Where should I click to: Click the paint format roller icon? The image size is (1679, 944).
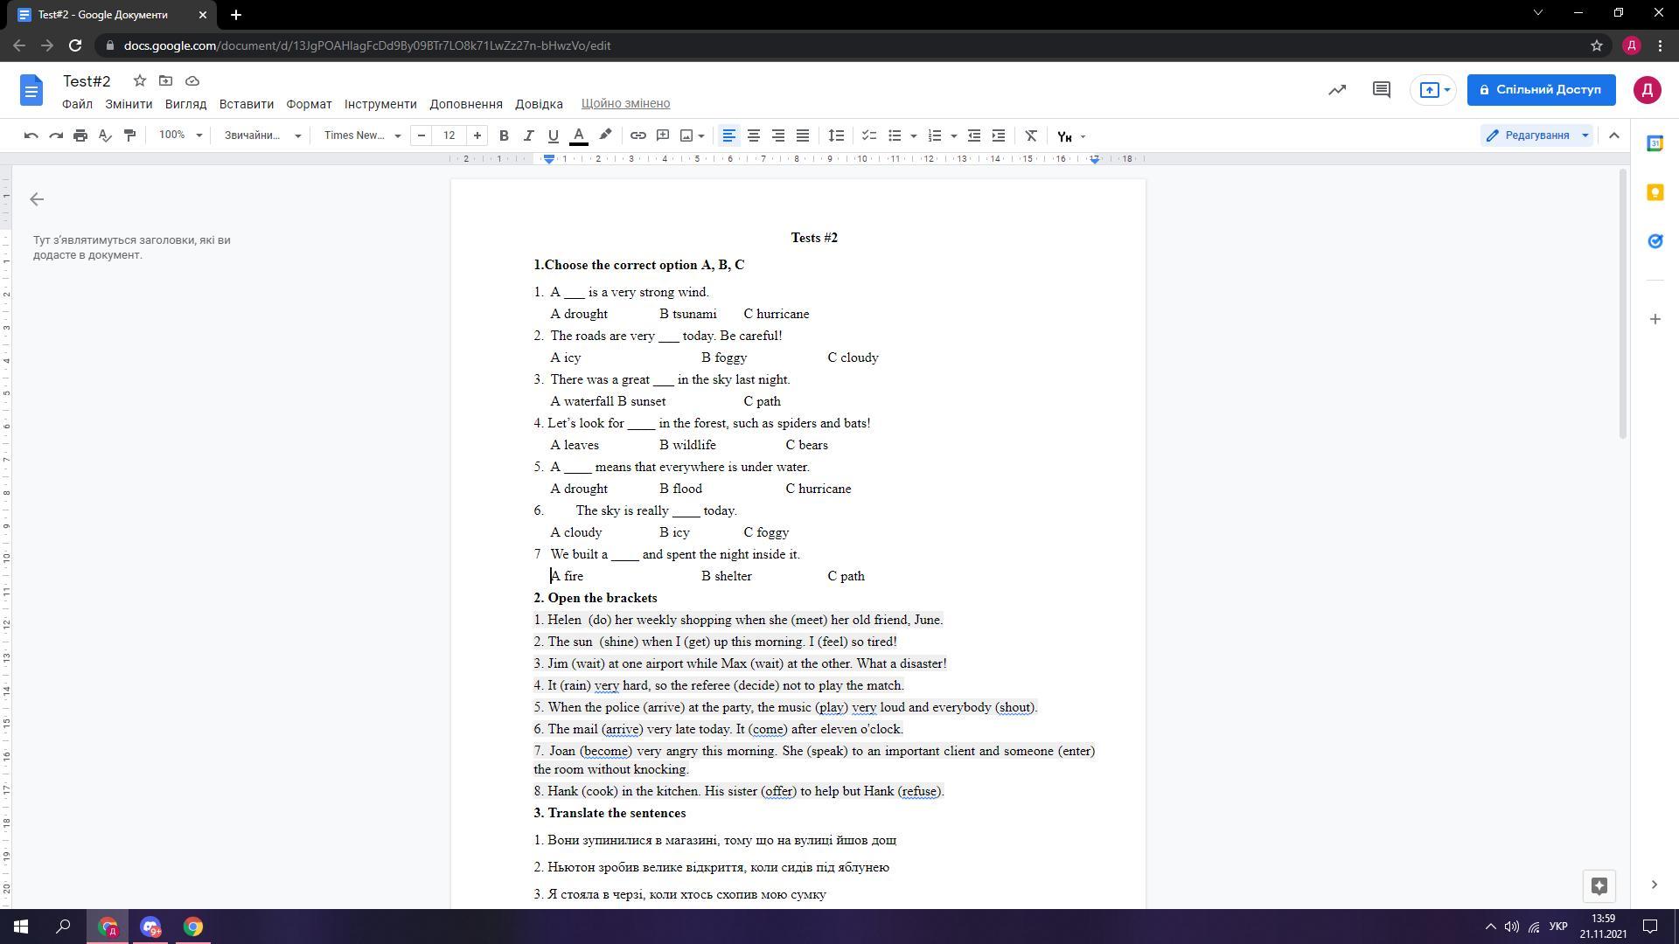(x=129, y=135)
